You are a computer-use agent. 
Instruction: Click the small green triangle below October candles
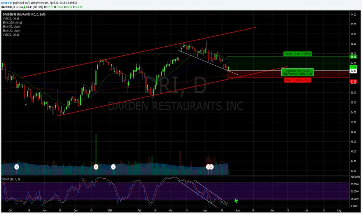click(26, 105)
